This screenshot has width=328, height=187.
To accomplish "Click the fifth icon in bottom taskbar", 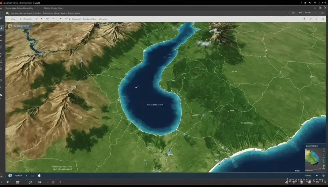I will point(53,182).
